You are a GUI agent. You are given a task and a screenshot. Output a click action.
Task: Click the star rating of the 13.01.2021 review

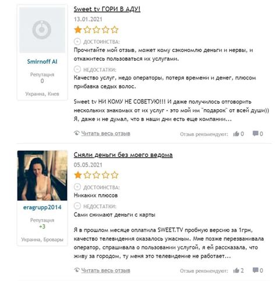pos(96,30)
